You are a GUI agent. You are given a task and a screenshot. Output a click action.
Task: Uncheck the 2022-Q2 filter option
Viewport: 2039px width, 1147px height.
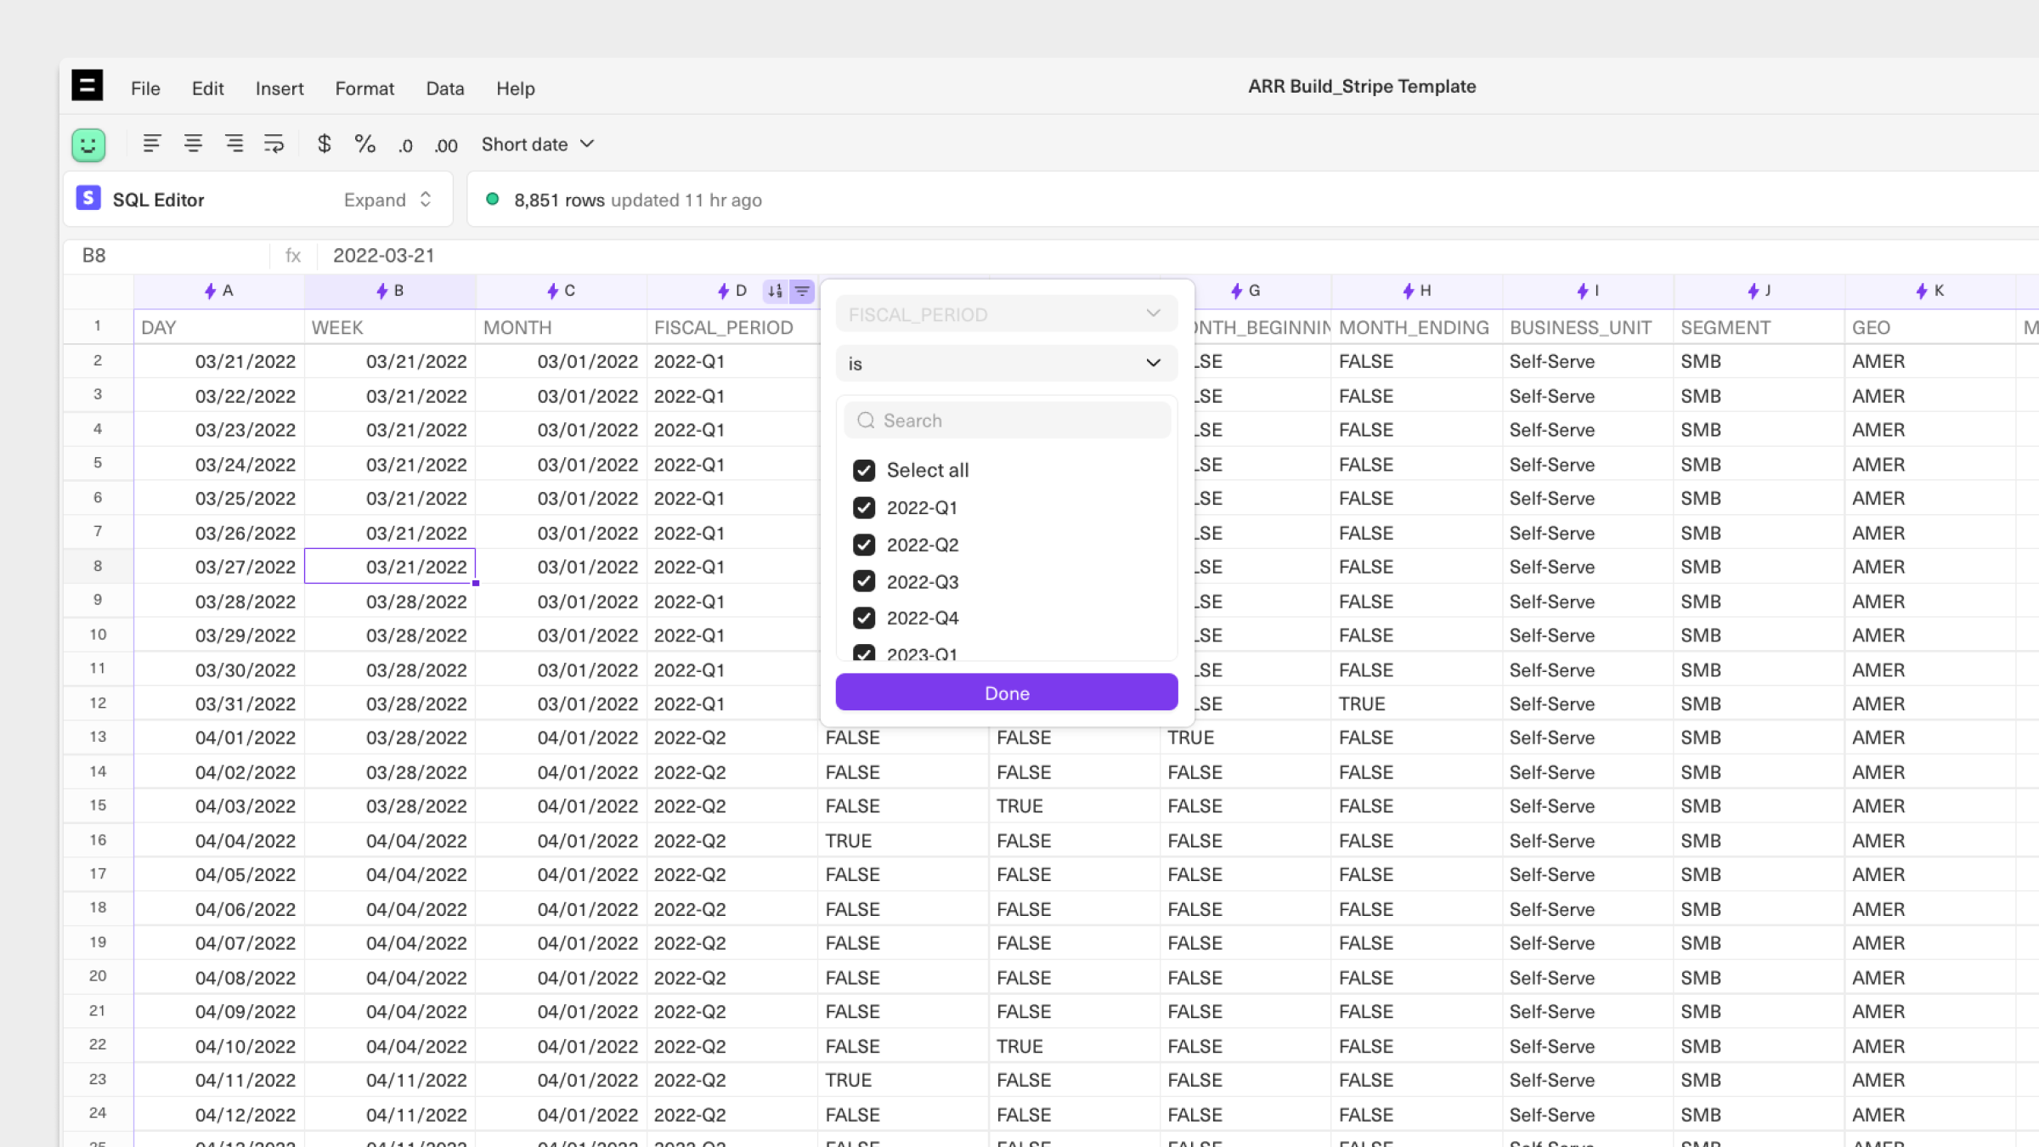[864, 545]
